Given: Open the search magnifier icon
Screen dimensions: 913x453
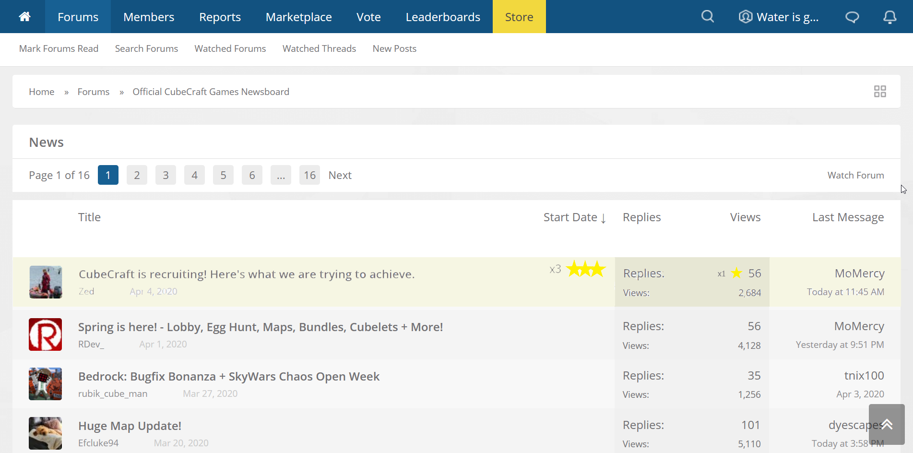Looking at the screenshot, I should point(708,17).
